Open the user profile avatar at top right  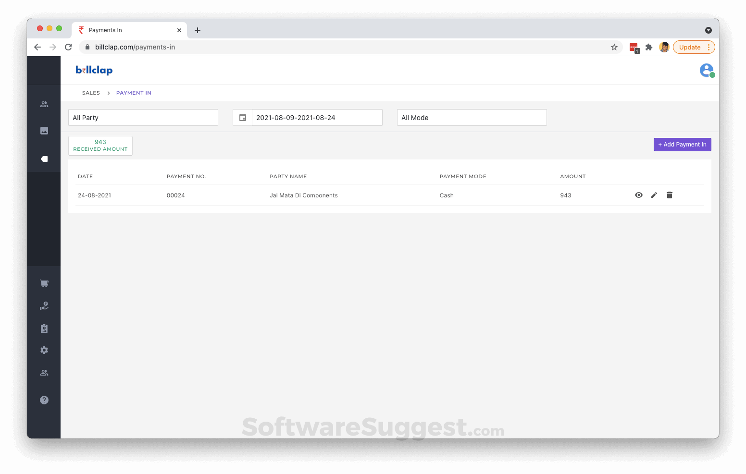pos(706,70)
